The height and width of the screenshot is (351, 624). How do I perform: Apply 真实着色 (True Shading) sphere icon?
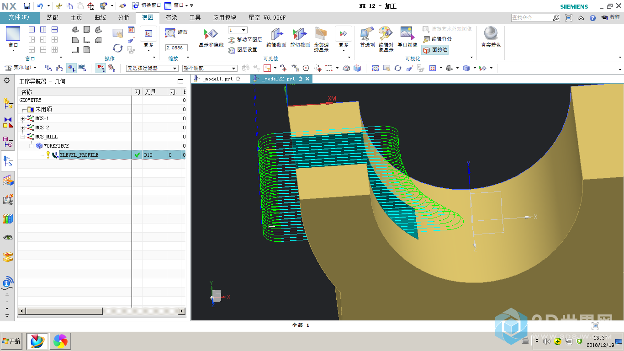491,34
